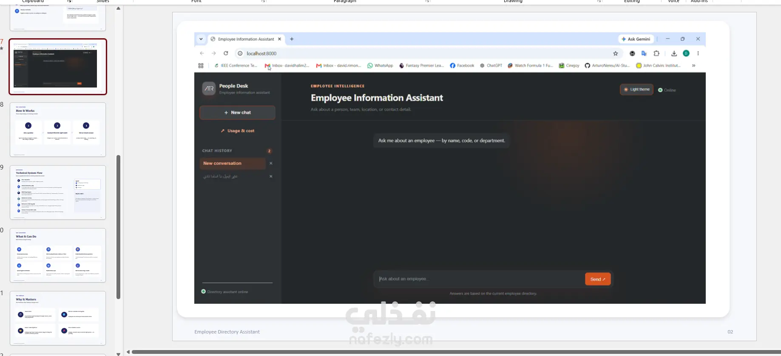
Task: Expand the tab search dropdown arrow
Action: point(201,39)
